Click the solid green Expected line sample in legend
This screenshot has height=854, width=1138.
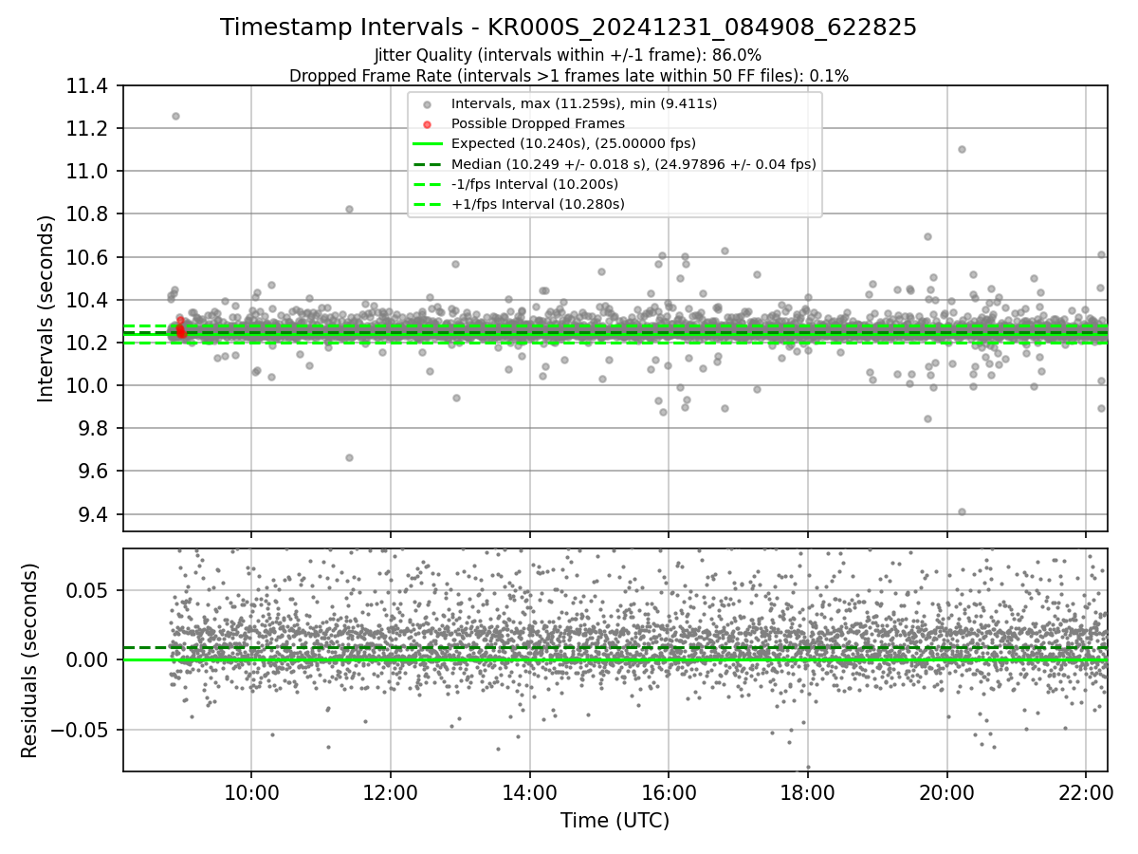[x=428, y=144]
